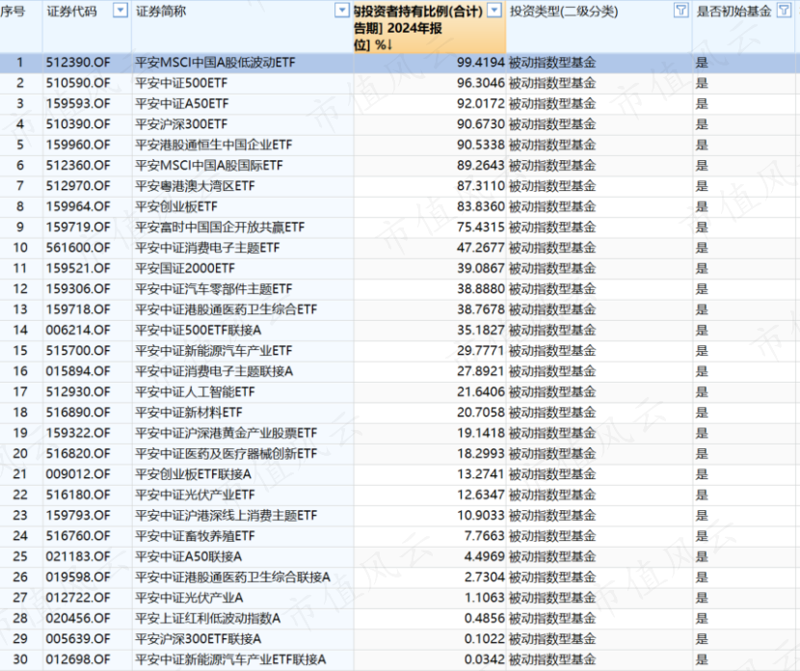Select code cell 510590.OF
The height and width of the screenshot is (671, 800).
[78, 83]
